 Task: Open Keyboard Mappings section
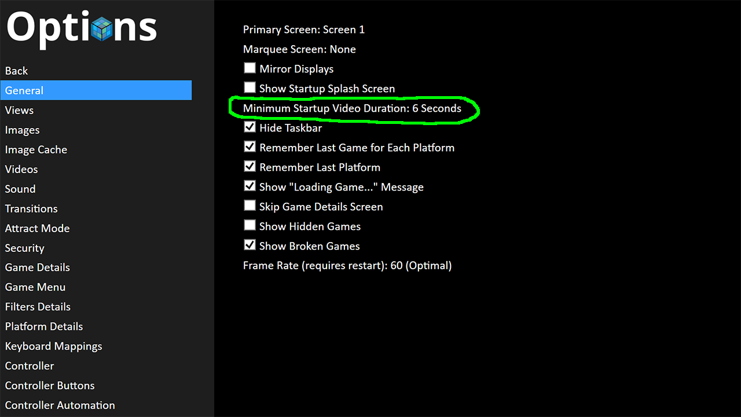pos(53,346)
